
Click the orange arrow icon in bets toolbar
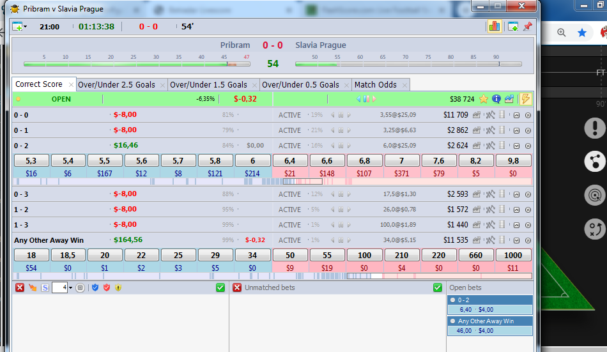[x=33, y=287]
